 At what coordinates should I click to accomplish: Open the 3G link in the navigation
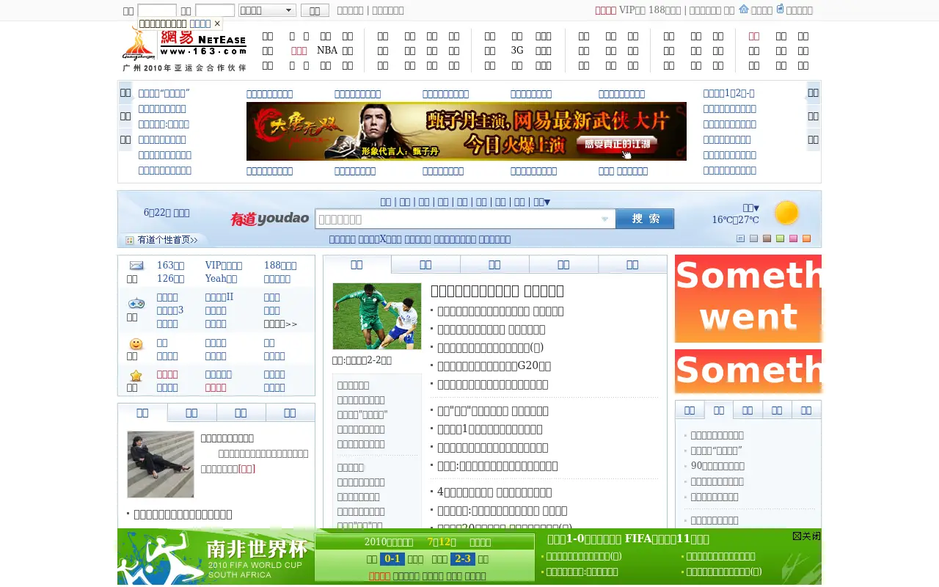[x=517, y=51]
